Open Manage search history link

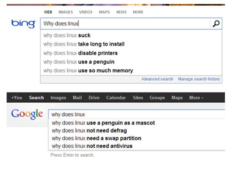[x=199, y=79]
